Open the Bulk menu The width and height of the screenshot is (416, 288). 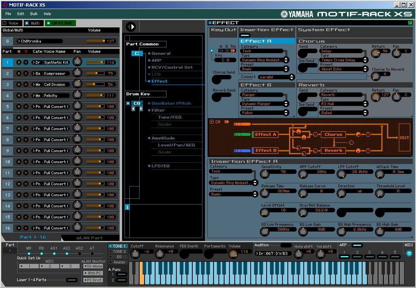click(x=34, y=14)
